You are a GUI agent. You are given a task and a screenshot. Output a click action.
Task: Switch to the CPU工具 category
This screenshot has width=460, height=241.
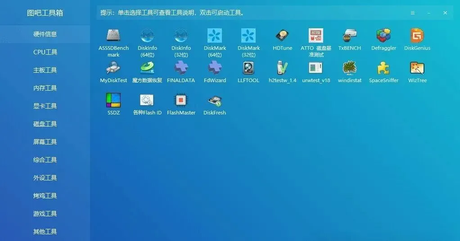coord(45,52)
